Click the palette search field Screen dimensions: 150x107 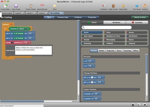tap(107, 27)
